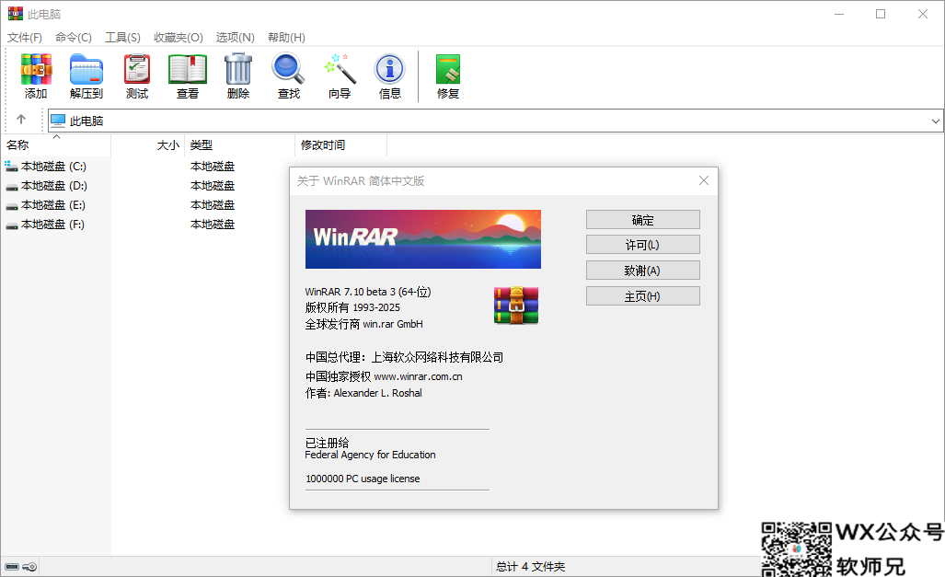
Task: Select local disk (C:) in list
Action: tap(53, 167)
